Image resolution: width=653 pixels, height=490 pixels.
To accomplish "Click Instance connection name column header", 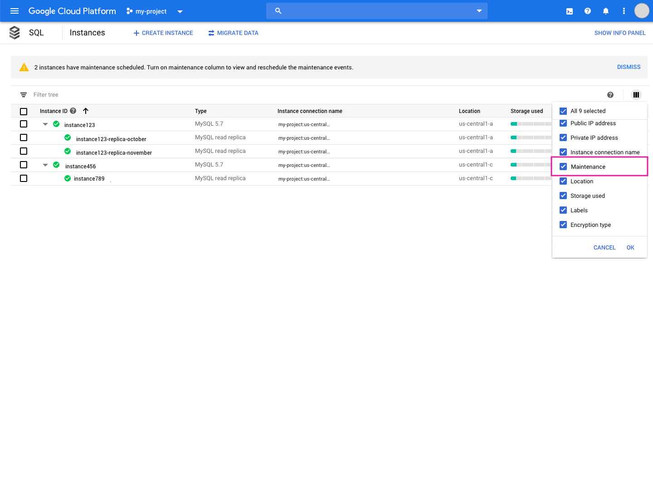I will [310, 111].
